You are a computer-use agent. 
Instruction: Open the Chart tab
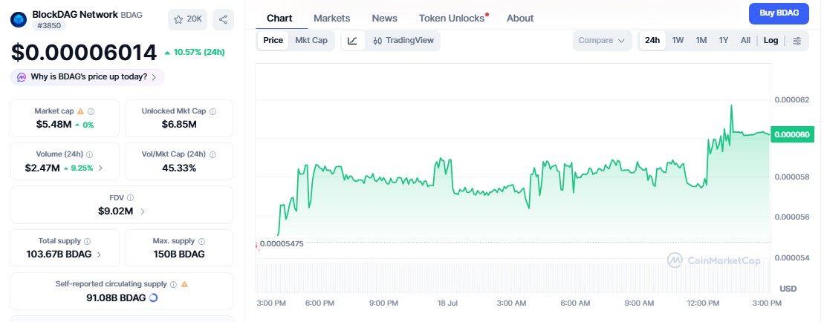(x=279, y=19)
